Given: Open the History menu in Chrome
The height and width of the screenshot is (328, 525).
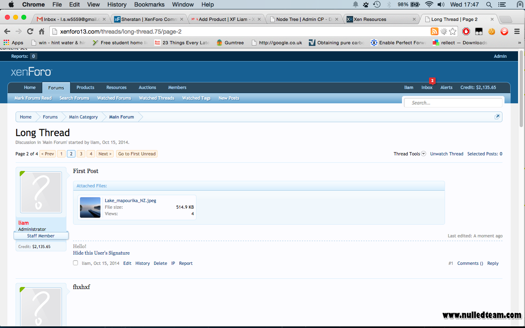Looking at the screenshot, I should pyautogui.click(x=117, y=5).
